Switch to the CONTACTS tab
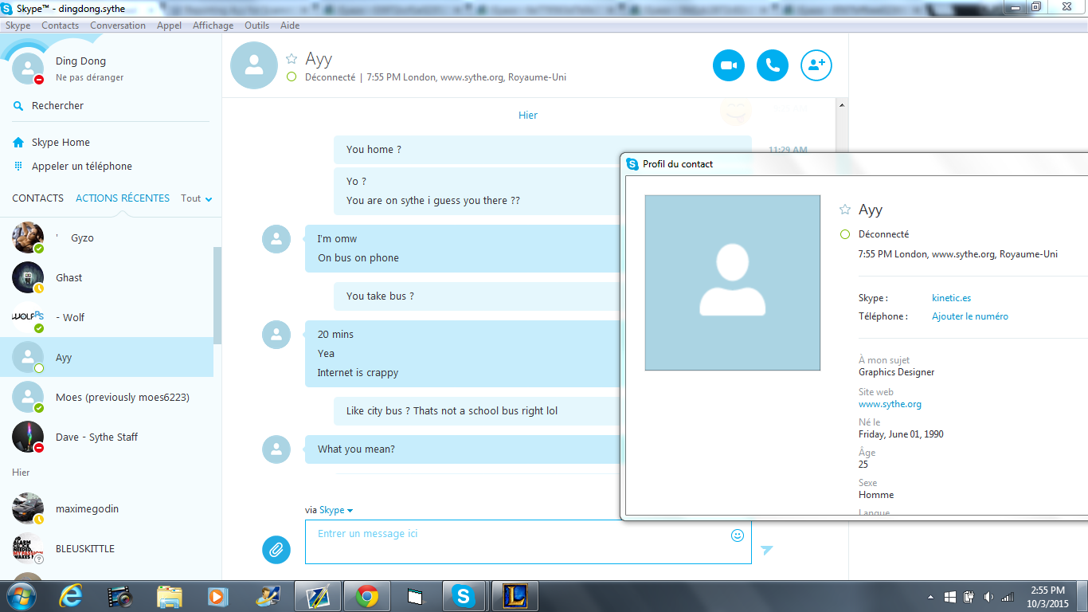 coord(37,198)
